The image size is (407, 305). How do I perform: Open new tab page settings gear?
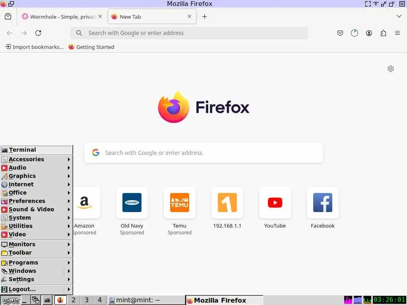coord(391,69)
